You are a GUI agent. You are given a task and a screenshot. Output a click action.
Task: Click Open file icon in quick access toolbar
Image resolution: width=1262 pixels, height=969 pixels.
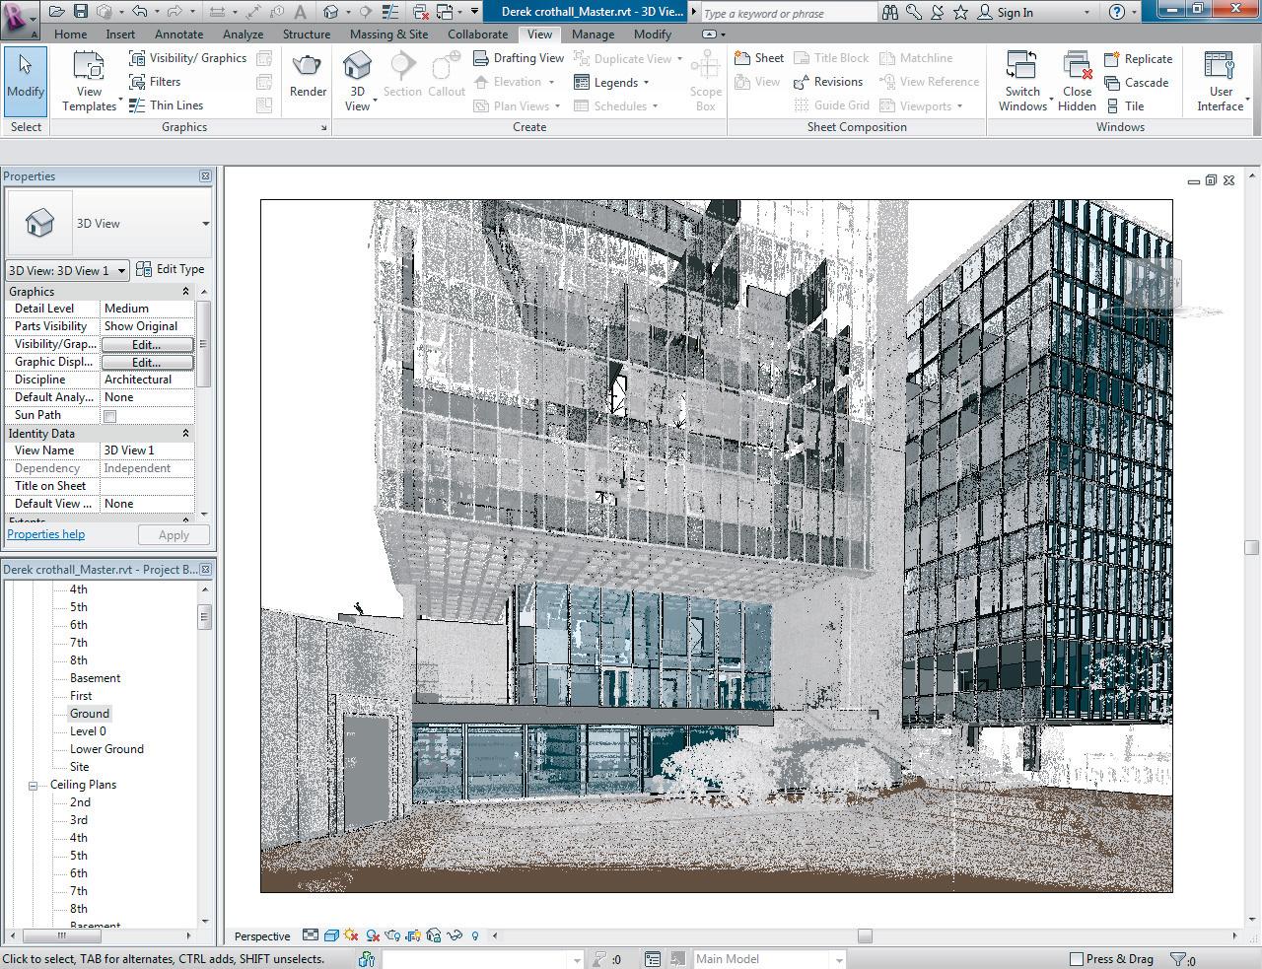click(56, 12)
